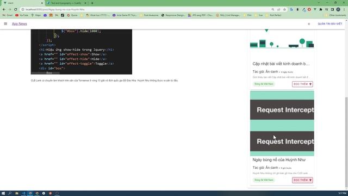Bookmark this page with the star icon
Image resolution: width=348 pixels, height=196 pixels.
click(x=284, y=10)
